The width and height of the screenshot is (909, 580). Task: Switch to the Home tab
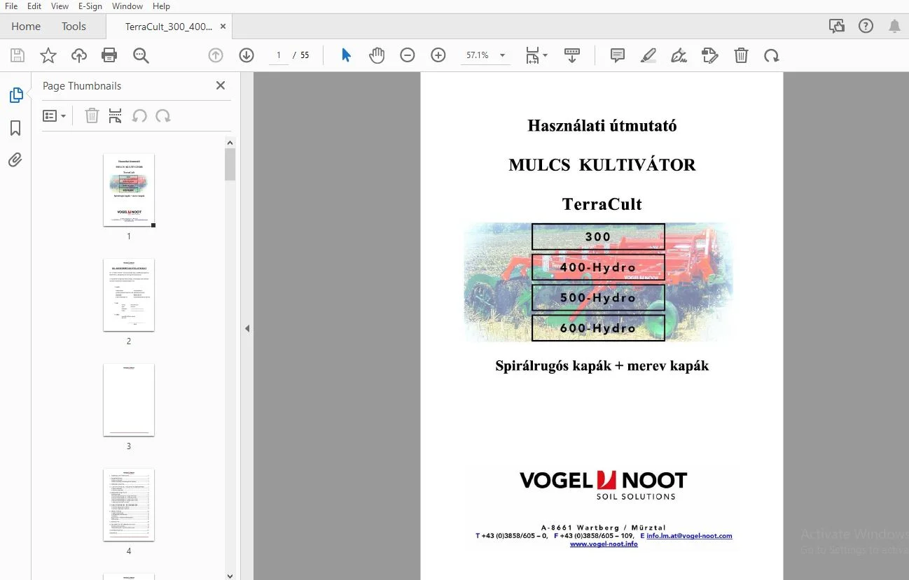26,27
